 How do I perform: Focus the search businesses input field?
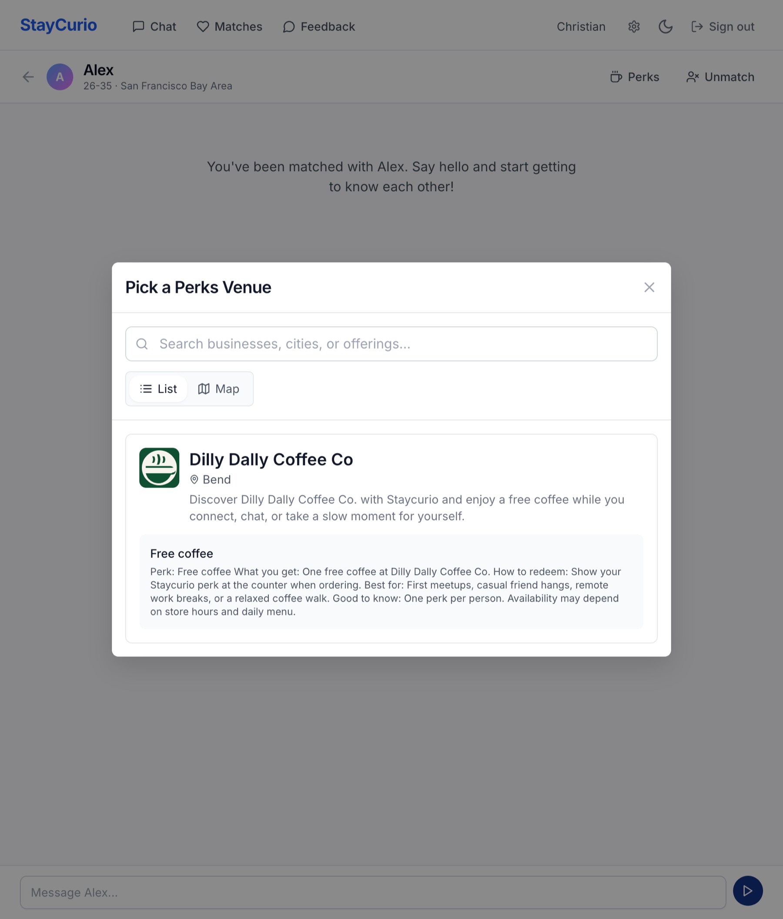point(391,344)
